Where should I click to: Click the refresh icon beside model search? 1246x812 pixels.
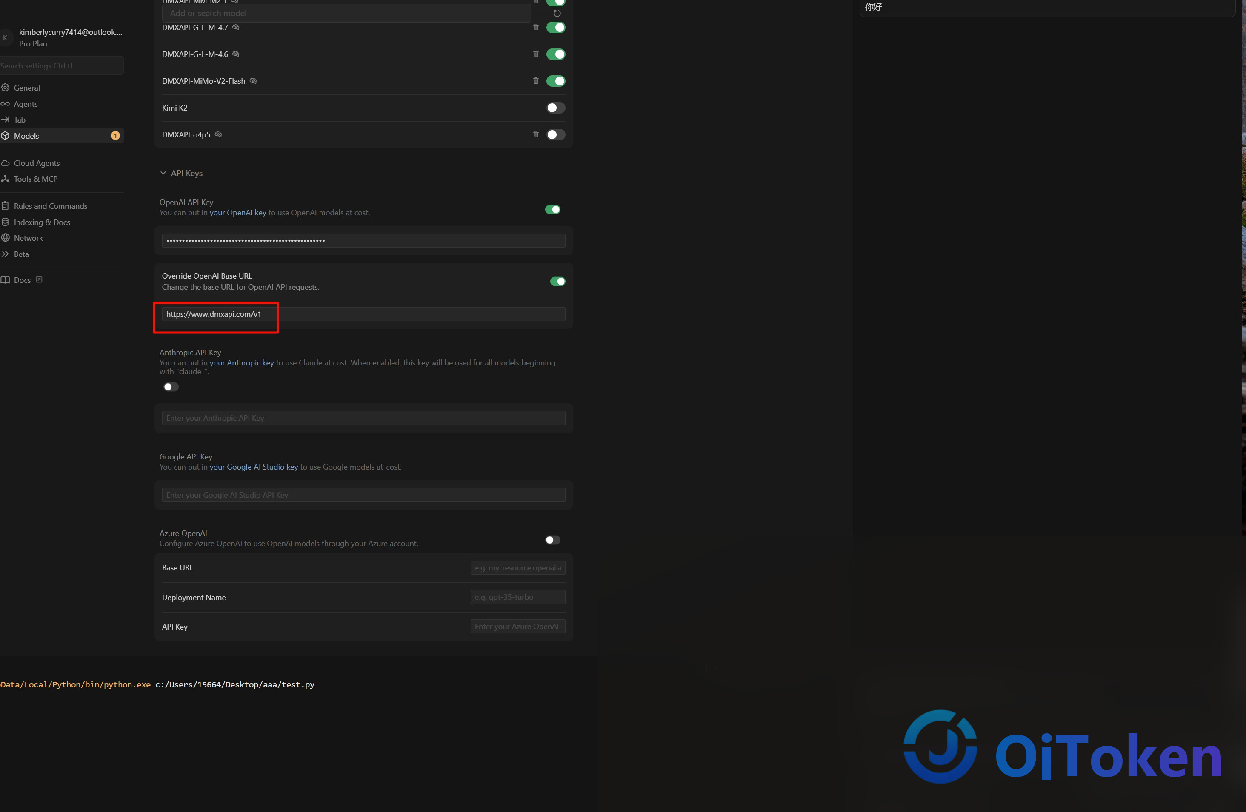coord(557,14)
